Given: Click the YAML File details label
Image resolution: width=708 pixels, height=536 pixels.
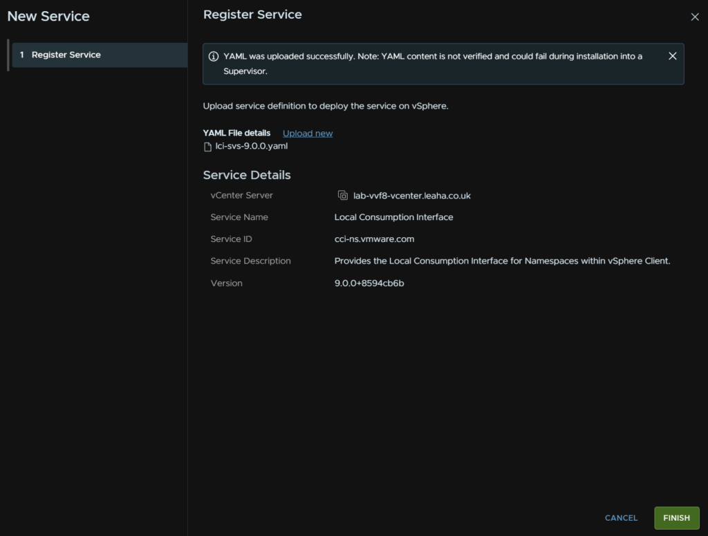Looking at the screenshot, I should (236, 133).
